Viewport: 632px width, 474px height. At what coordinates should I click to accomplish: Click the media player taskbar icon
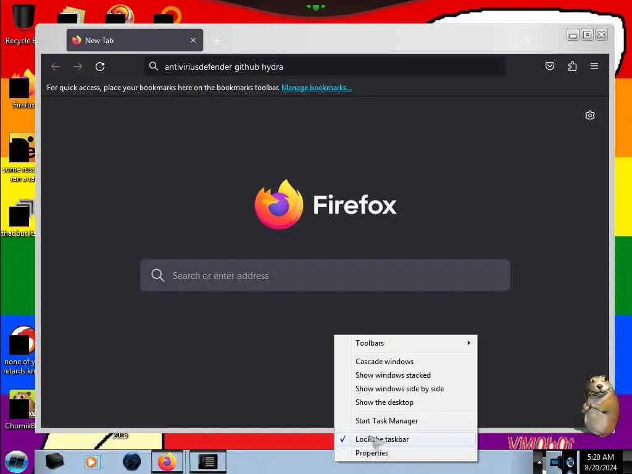point(91,462)
